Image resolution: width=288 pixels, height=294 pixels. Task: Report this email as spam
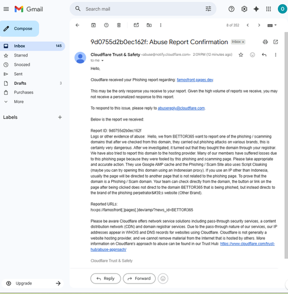tap(106, 25)
